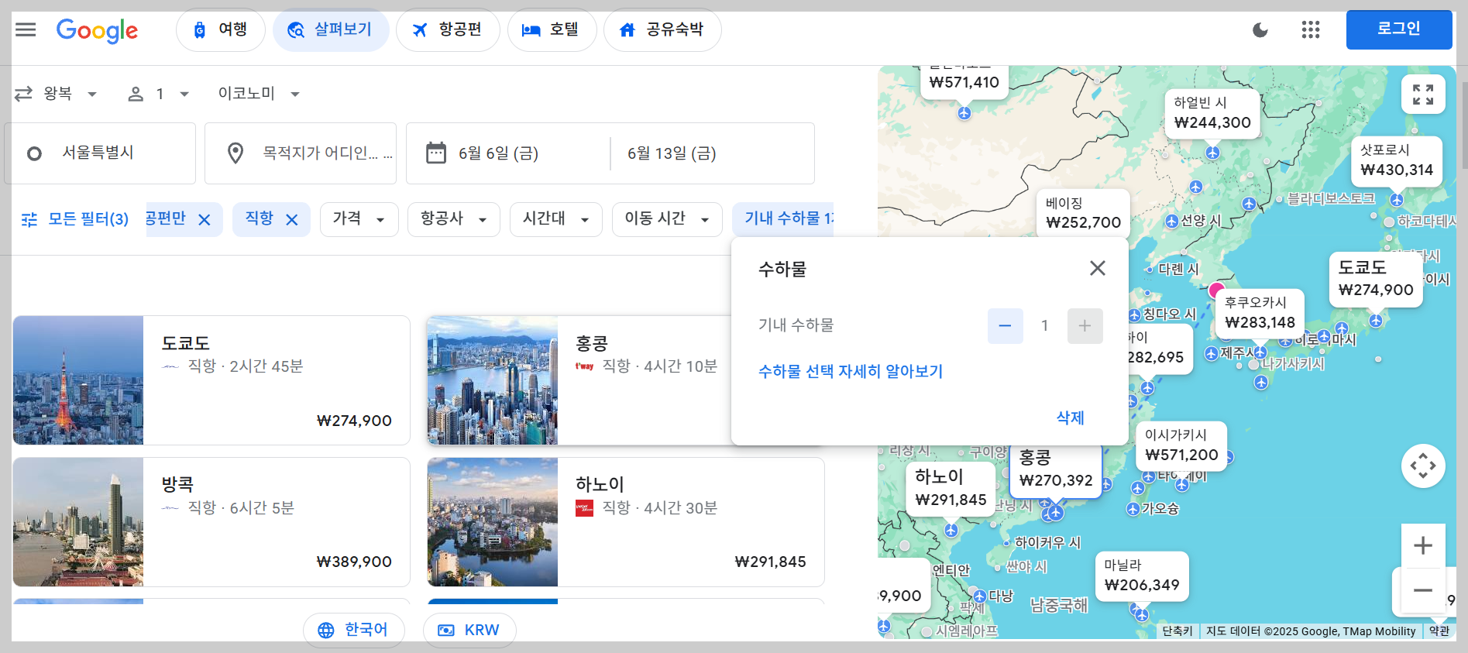Zoom in on the map
This screenshot has width=1468, height=653.
[x=1423, y=545]
